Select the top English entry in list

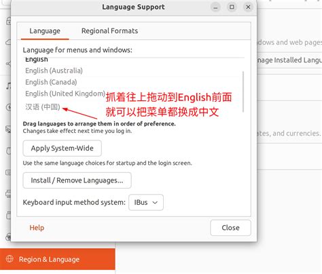[37, 60]
